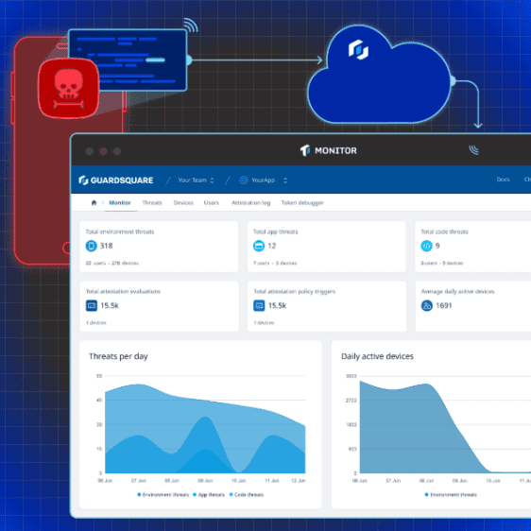Switch to the Devices tab
The width and height of the screenshot is (531, 531).
183,202
